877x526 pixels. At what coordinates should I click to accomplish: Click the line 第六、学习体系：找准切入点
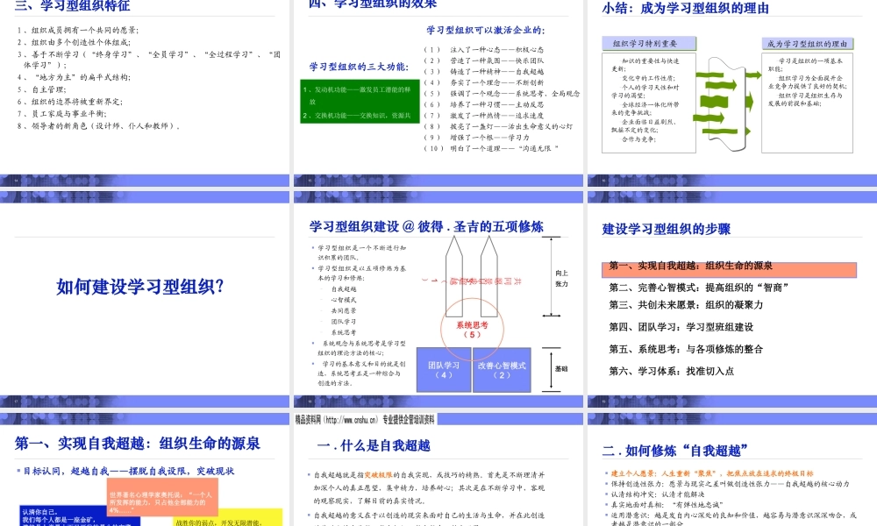(671, 371)
